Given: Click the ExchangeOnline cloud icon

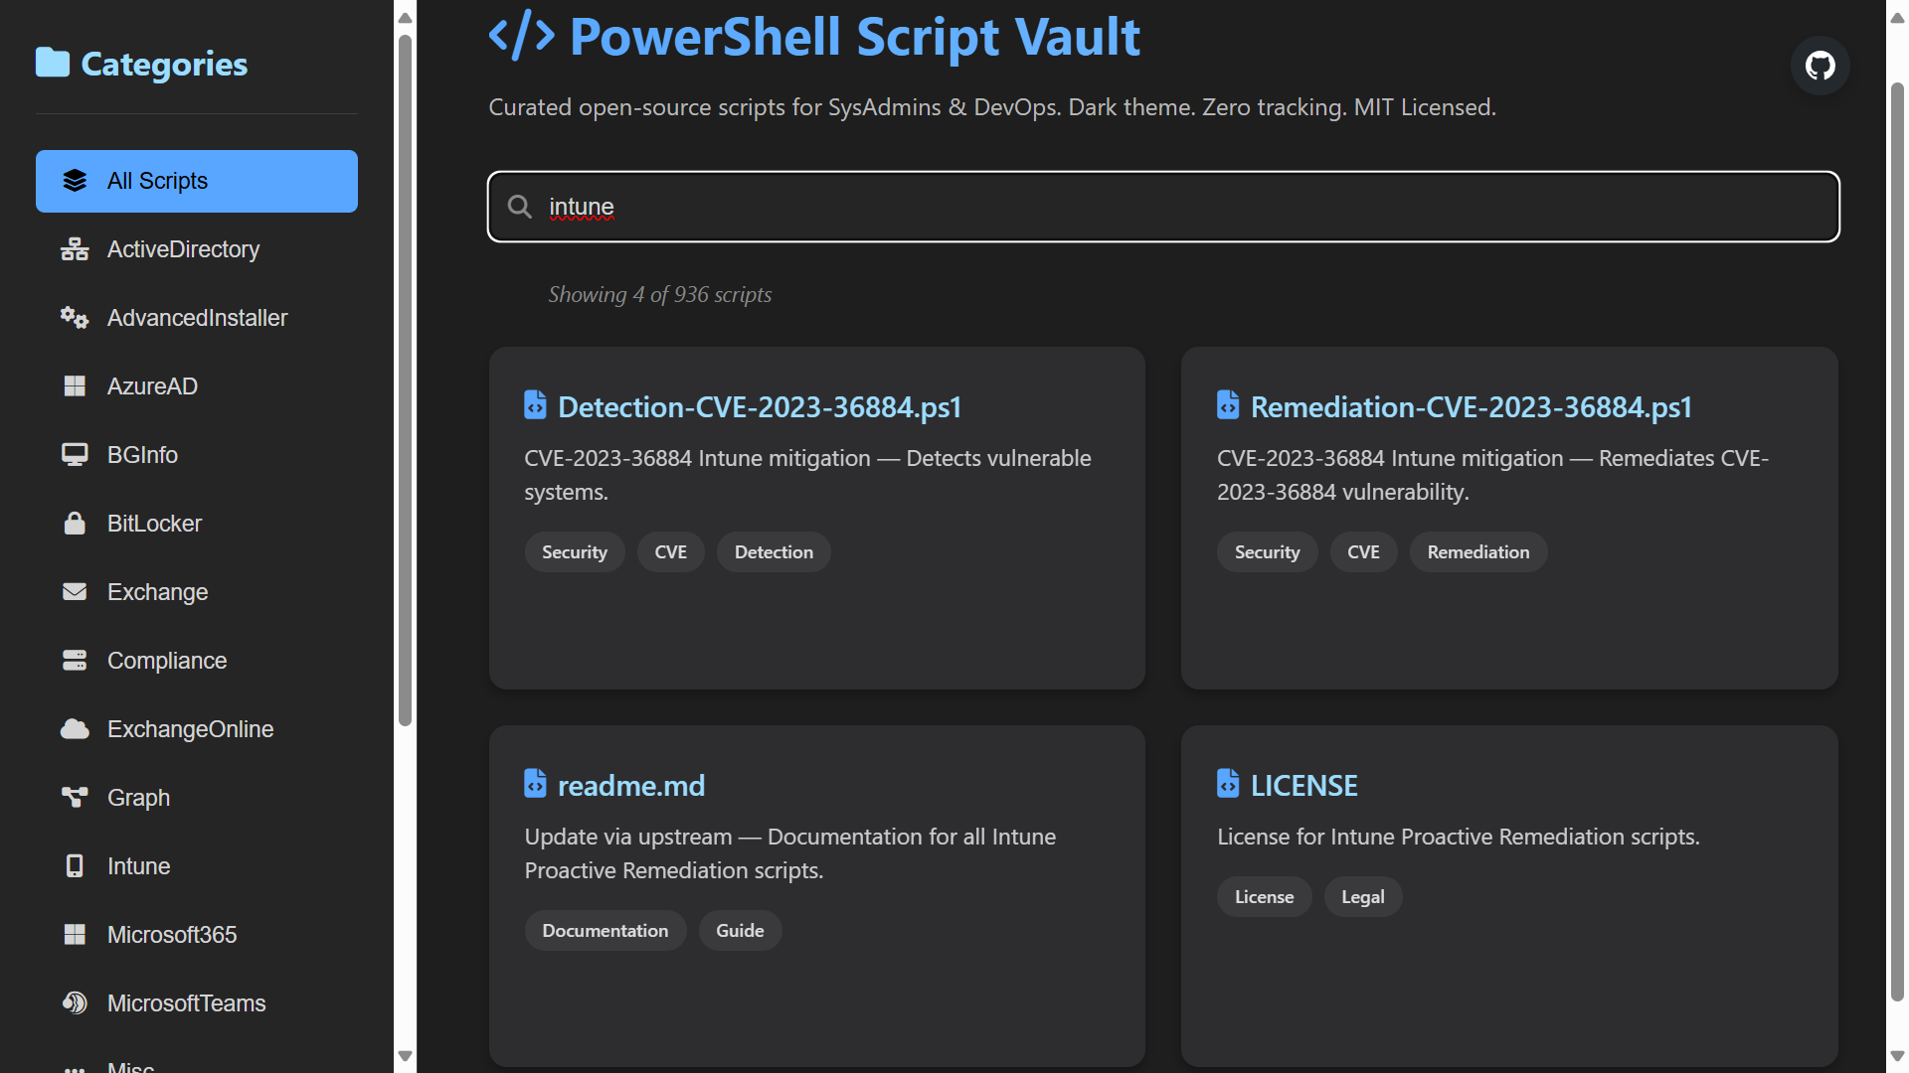Looking at the screenshot, I should coord(75,729).
